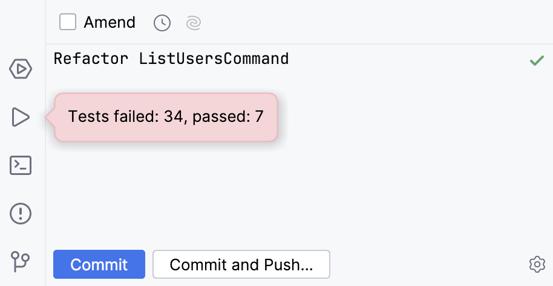
Task: Click end of commit message line
Action: point(289,59)
